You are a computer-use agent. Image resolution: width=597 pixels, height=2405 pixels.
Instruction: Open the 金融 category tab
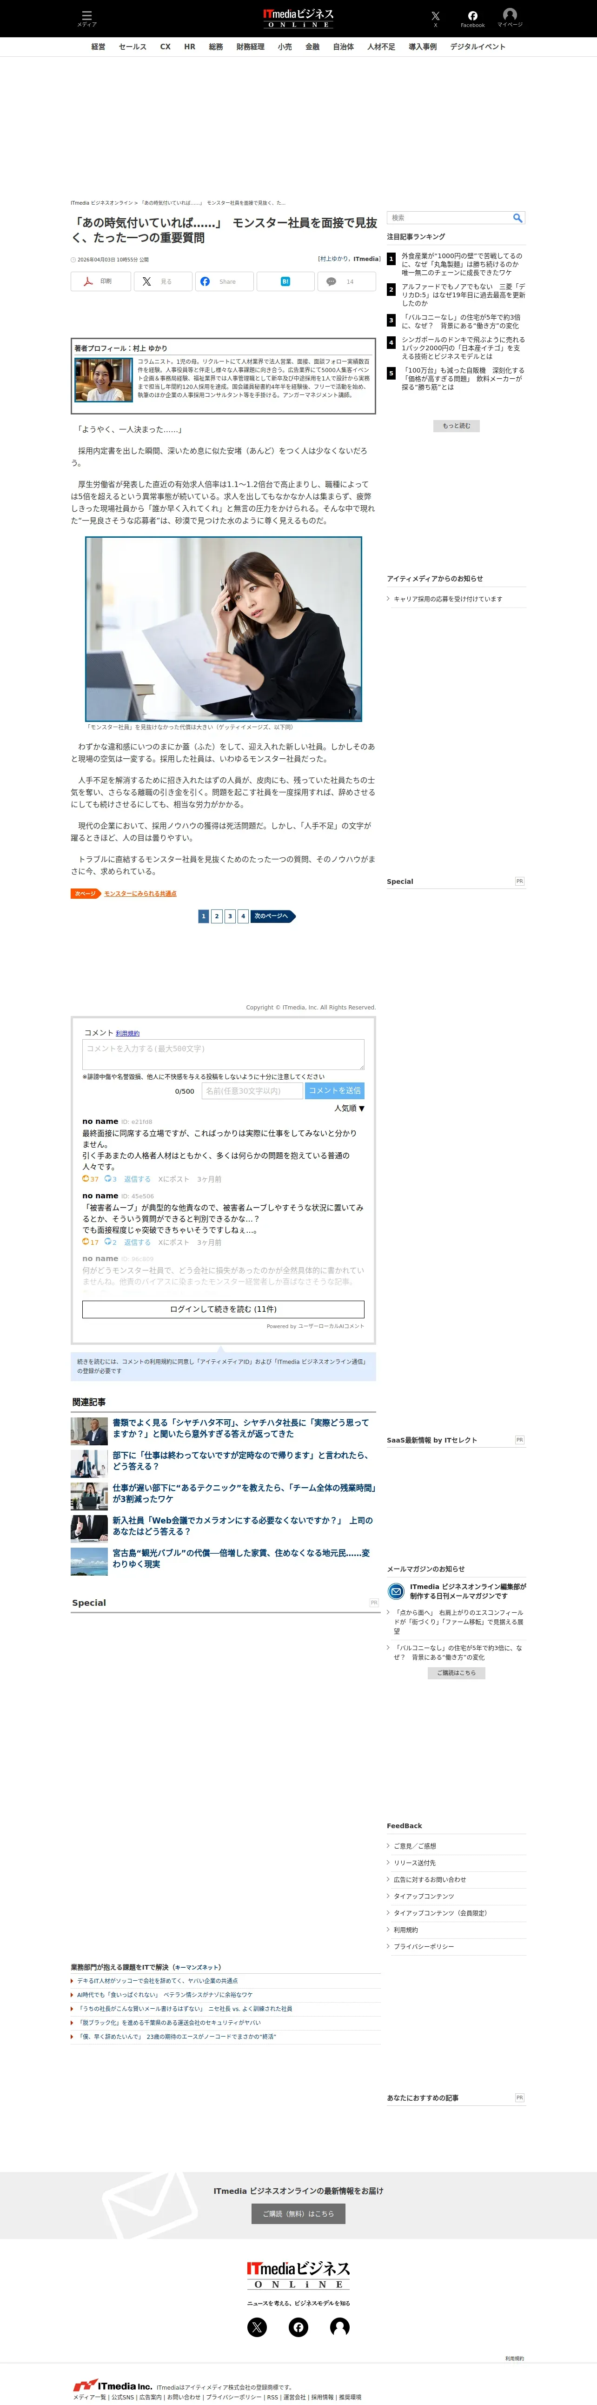coord(312,47)
